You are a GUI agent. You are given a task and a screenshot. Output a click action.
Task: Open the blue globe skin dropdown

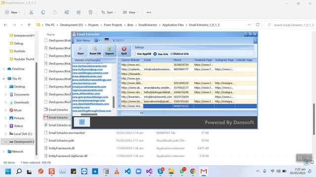[x=97, y=40]
